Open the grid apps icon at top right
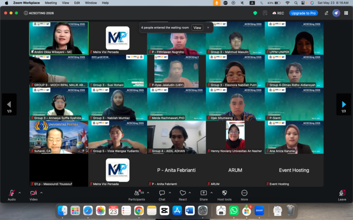The width and height of the screenshot is (353, 220). point(346,13)
